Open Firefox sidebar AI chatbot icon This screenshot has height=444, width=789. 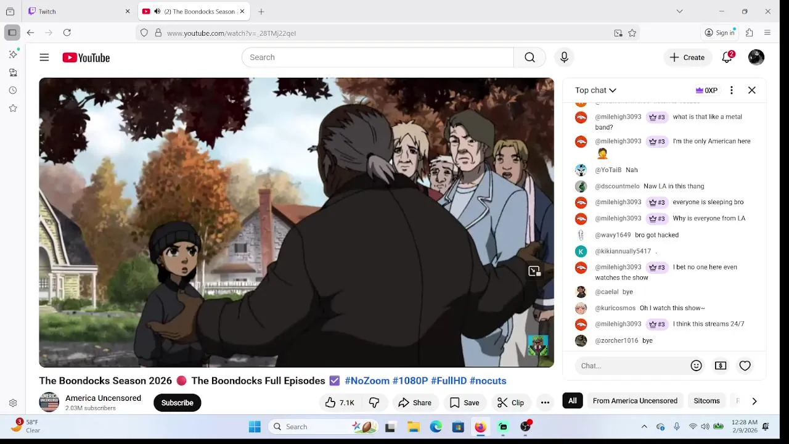13,54
